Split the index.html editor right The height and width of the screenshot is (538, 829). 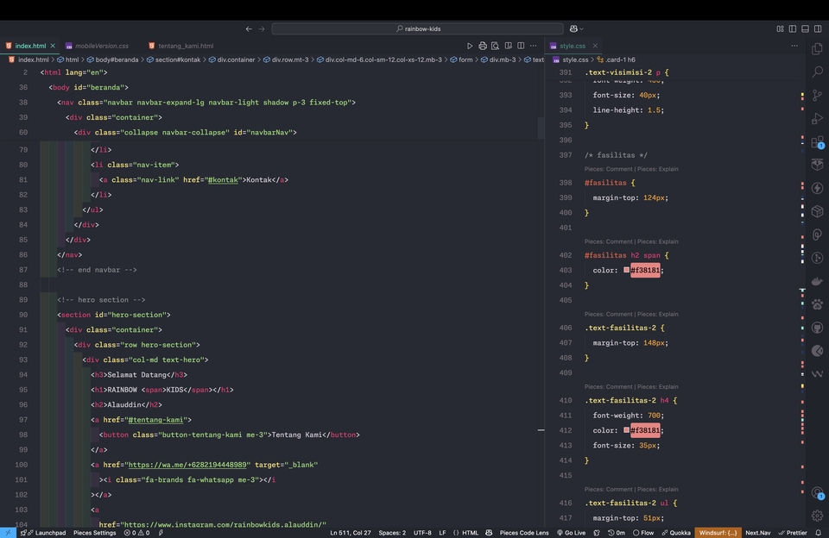tap(521, 46)
